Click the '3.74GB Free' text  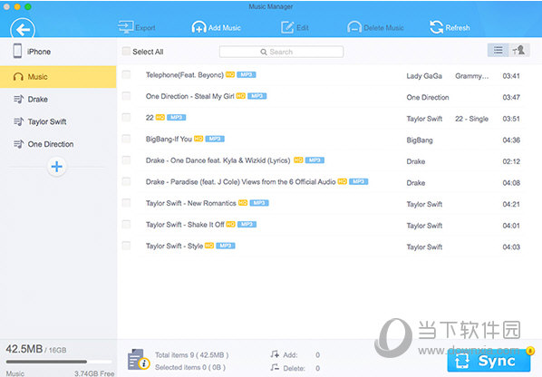click(x=94, y=373)
